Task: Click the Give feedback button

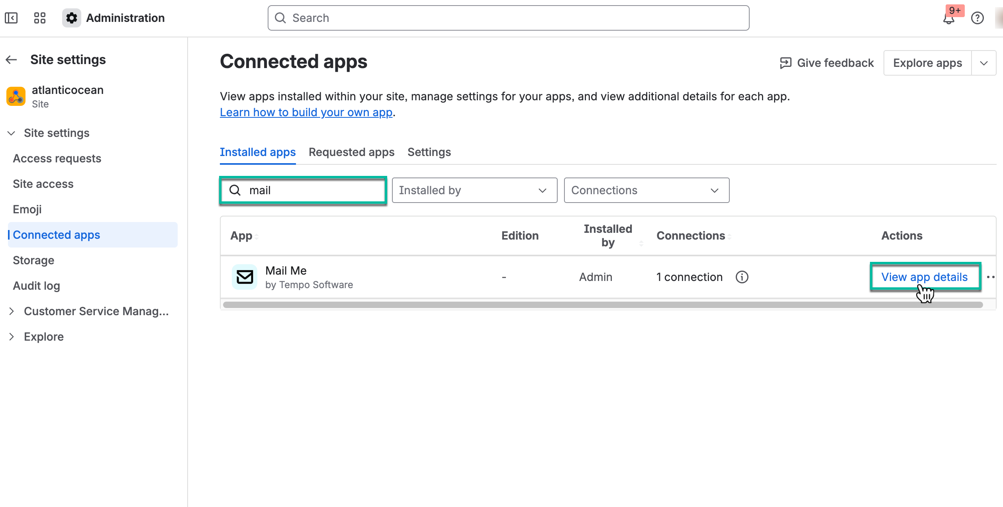Action: tap(827, 63)
